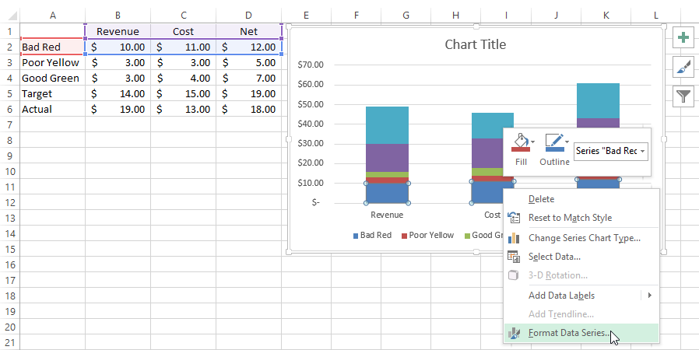Select the Chart Title text
This screenshot has height=350, width=699.
476,44
